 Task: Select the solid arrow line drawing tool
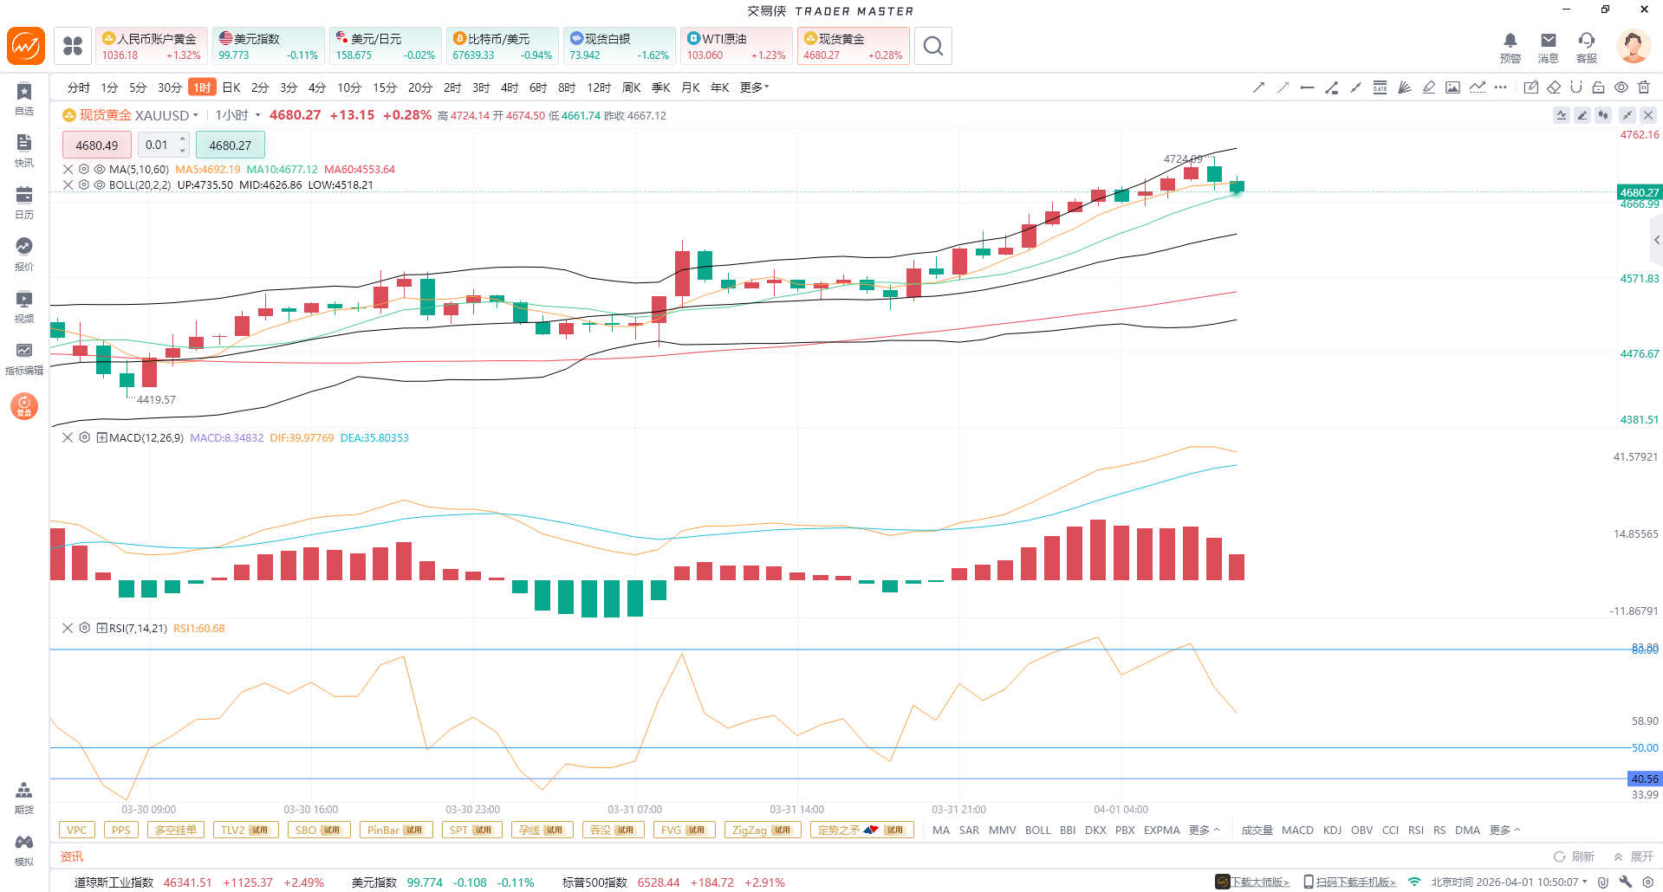click(1259, 87)
